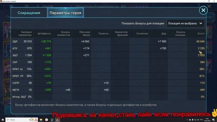217x122 pixels.
Task: Switch to the Сокращения tab
Action: pos(29,13)
